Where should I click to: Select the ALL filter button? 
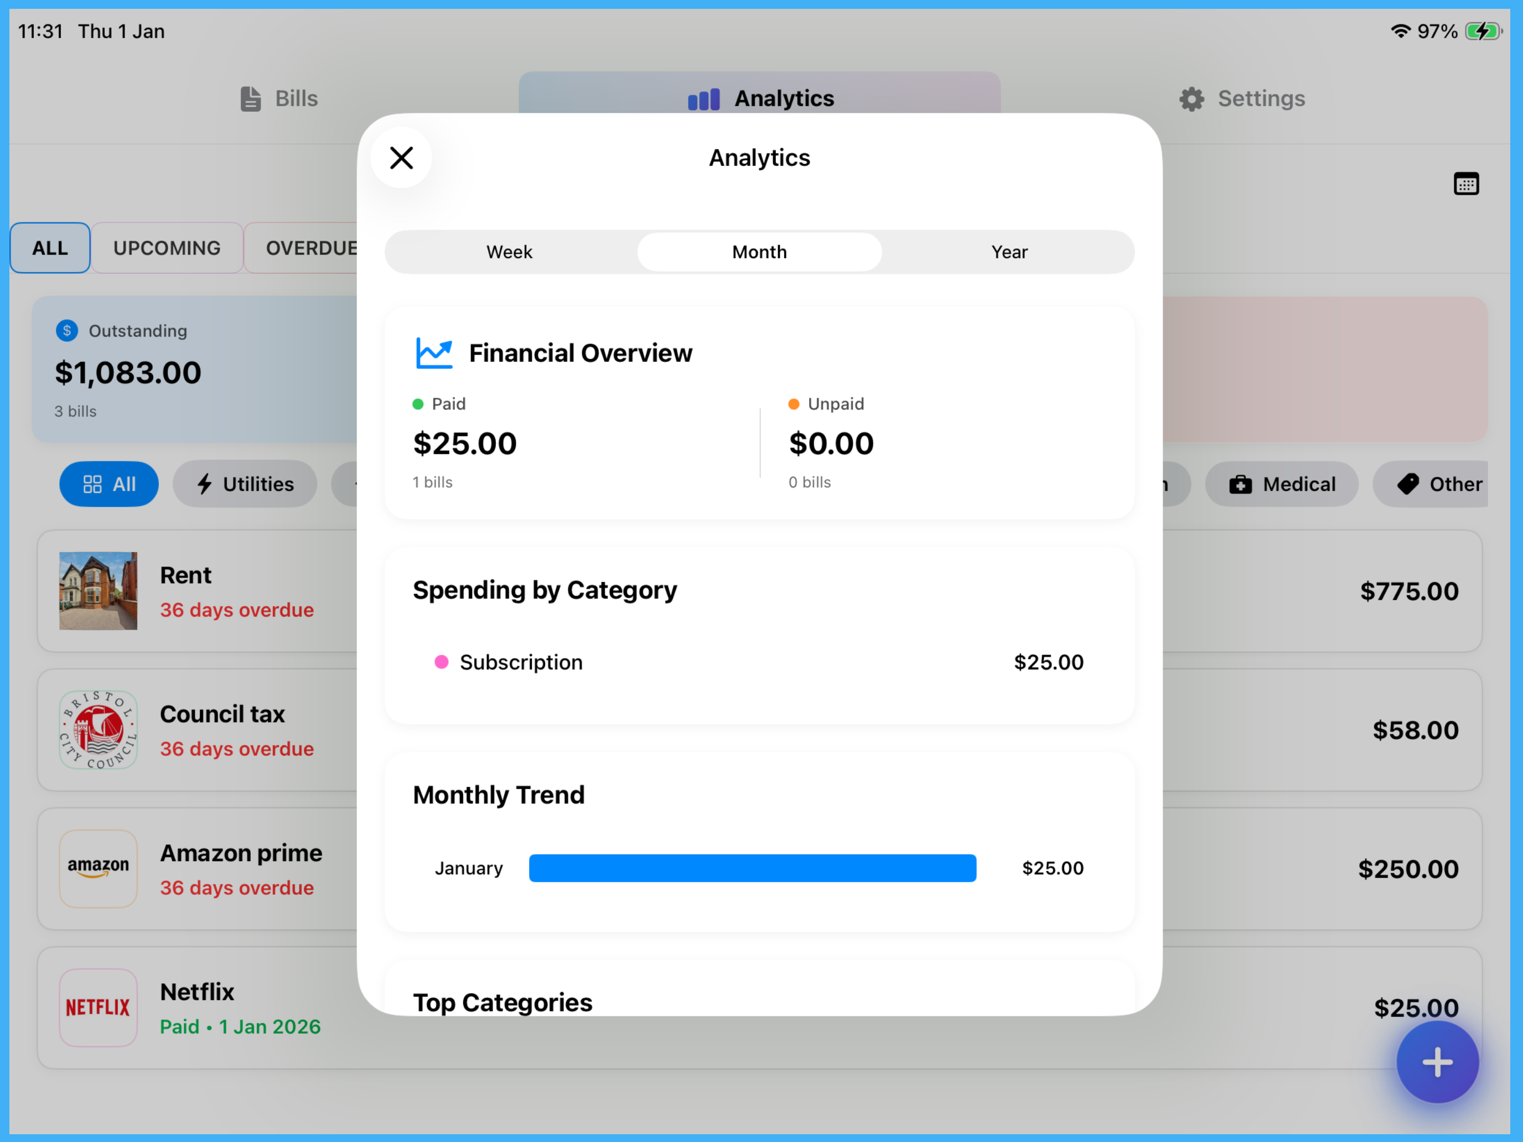point(50,248)
